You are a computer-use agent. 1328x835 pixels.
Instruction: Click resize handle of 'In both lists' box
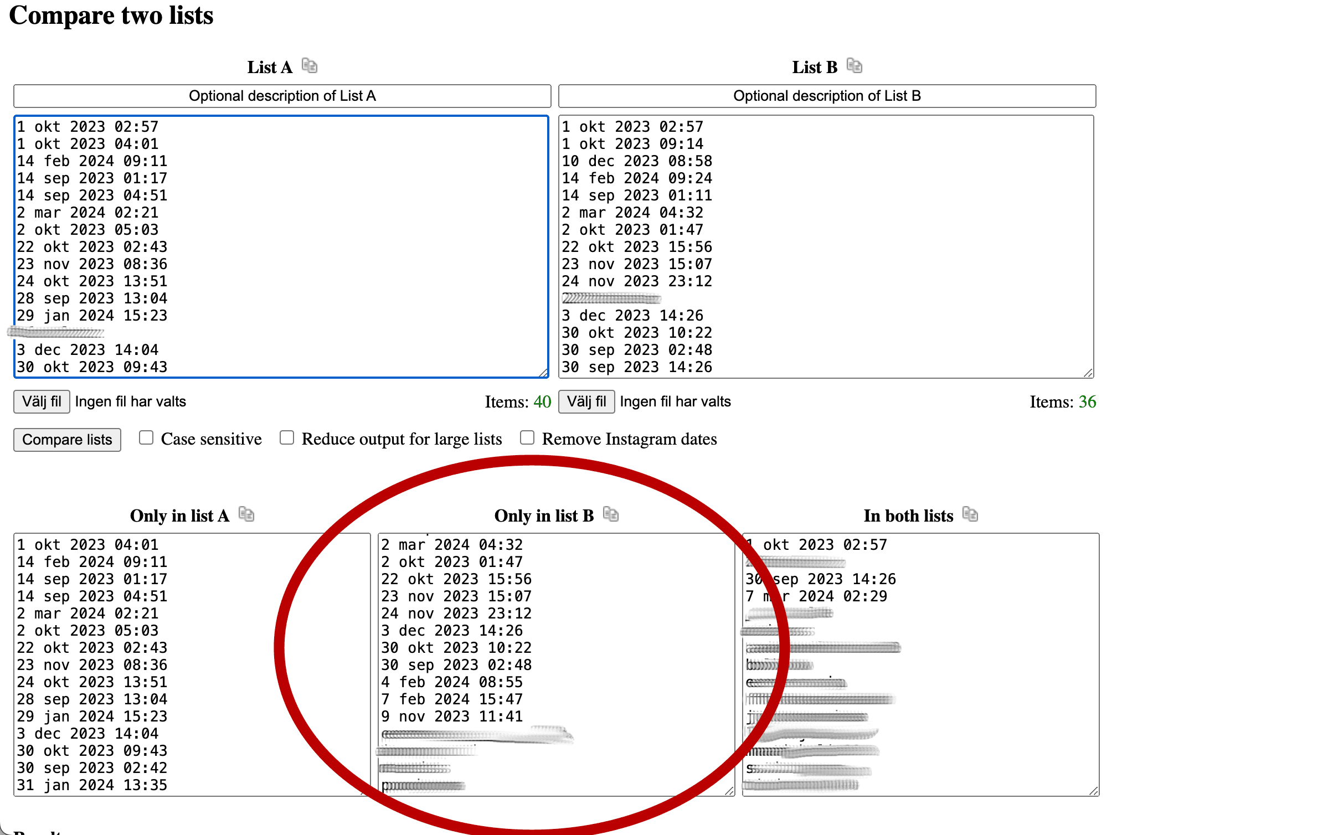tap(1093, 791)
